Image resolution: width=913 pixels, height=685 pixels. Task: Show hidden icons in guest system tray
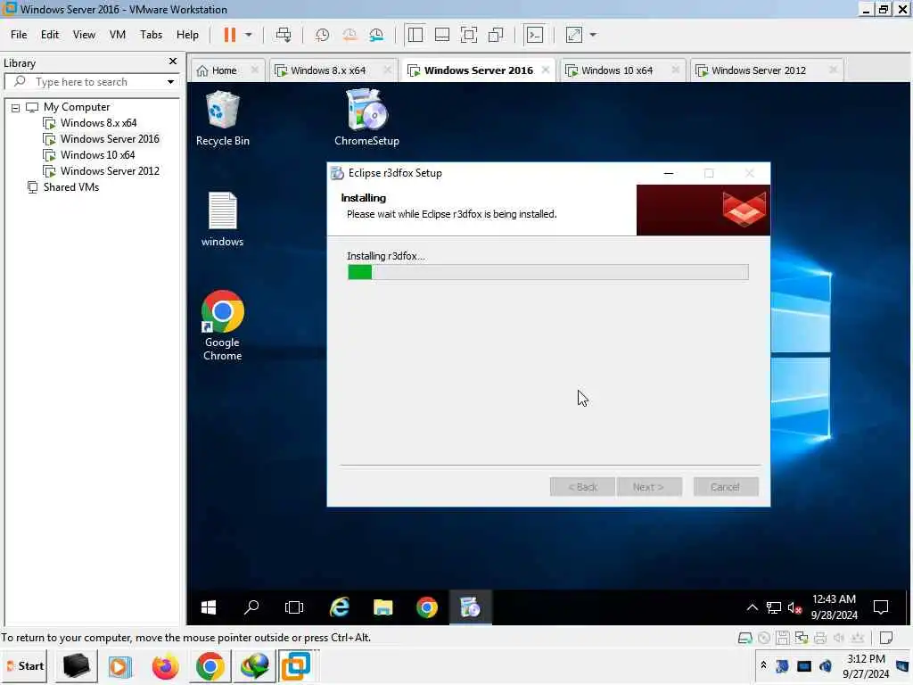pos(753,607)
